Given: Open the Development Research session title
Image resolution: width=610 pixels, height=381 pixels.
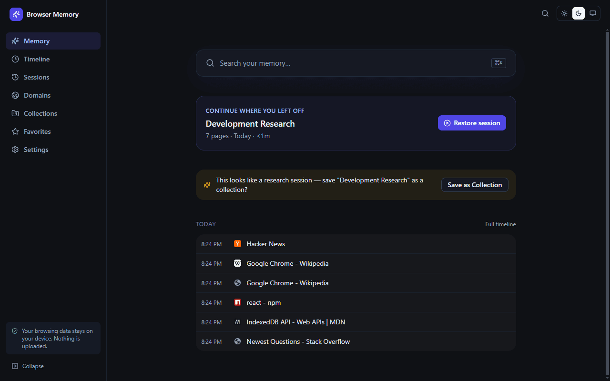Looking at the screenshot, I should pyautogui.click(x=250, y=124).
